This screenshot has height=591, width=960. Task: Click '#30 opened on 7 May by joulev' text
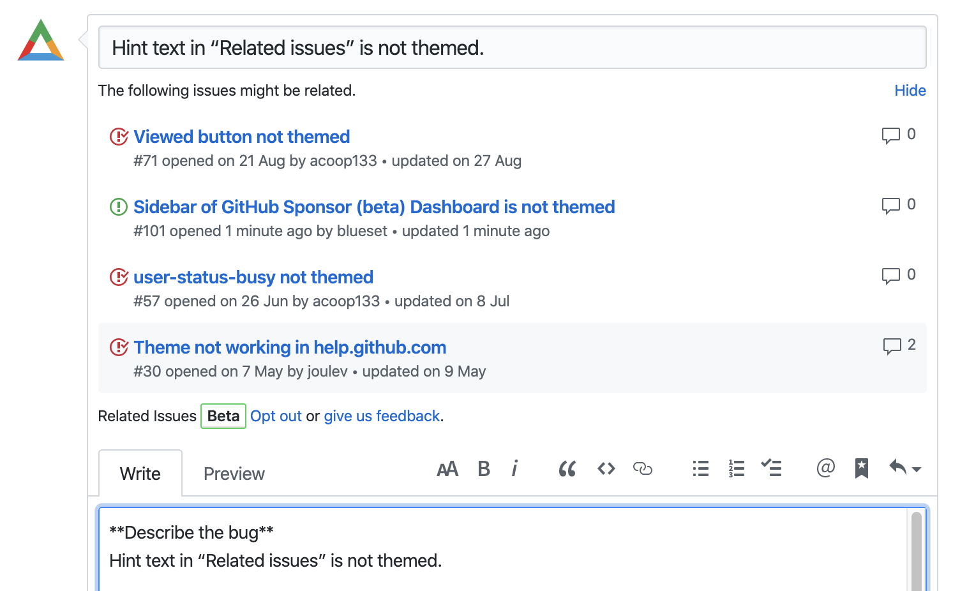pos(241,371)
